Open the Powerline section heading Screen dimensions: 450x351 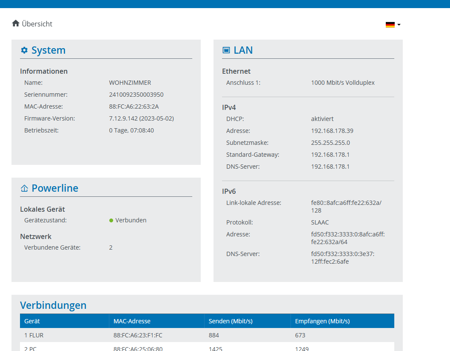click(x=55, y=188)
